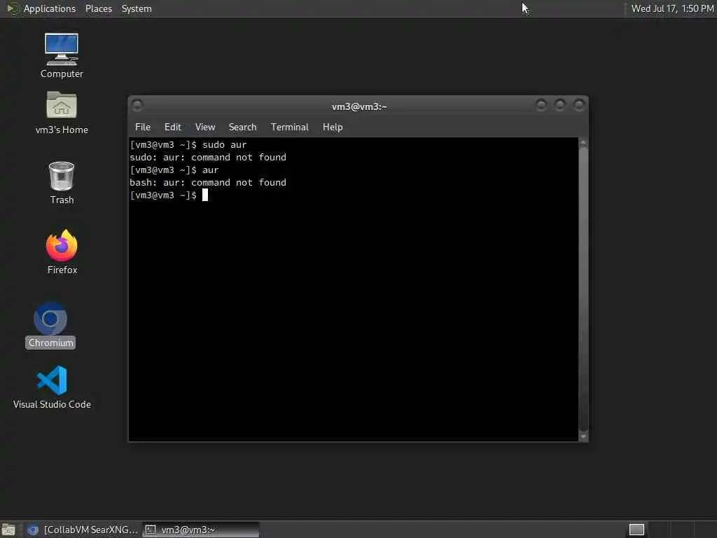Click terminal scrollbar up arrow
This screenshot has width=717, height=538.
[583, 143]
